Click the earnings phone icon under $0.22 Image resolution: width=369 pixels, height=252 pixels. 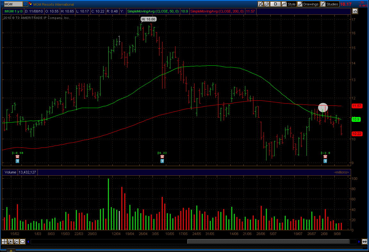pos(162,156)
